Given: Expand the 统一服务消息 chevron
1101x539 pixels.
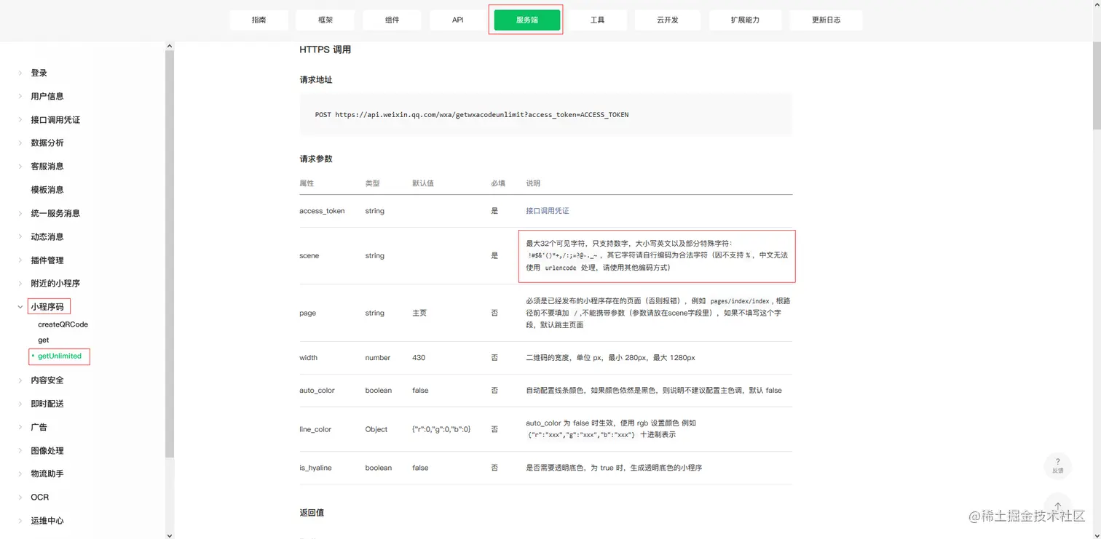Looking at the screenshot, I should [20, 213].
